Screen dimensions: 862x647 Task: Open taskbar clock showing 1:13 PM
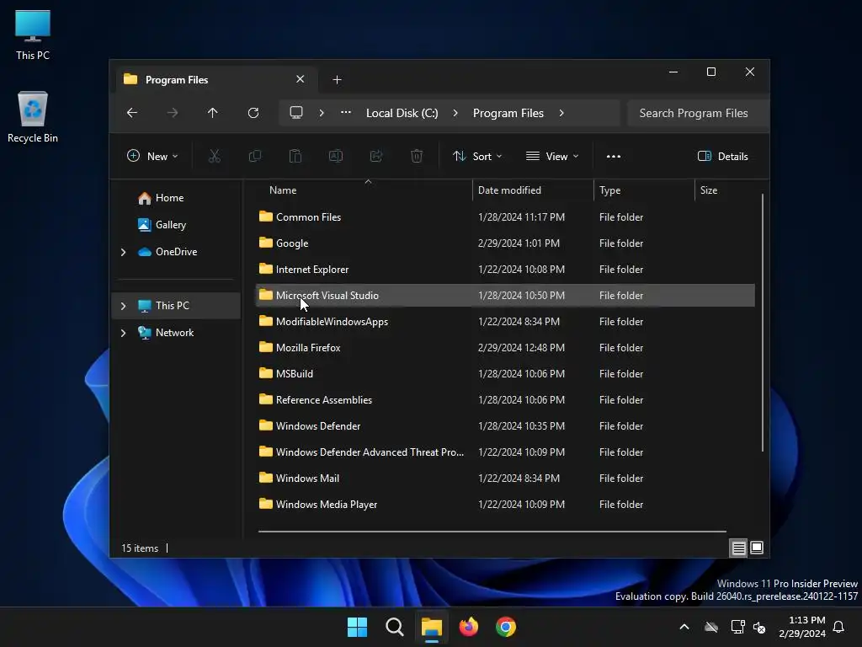coord(802,627)
